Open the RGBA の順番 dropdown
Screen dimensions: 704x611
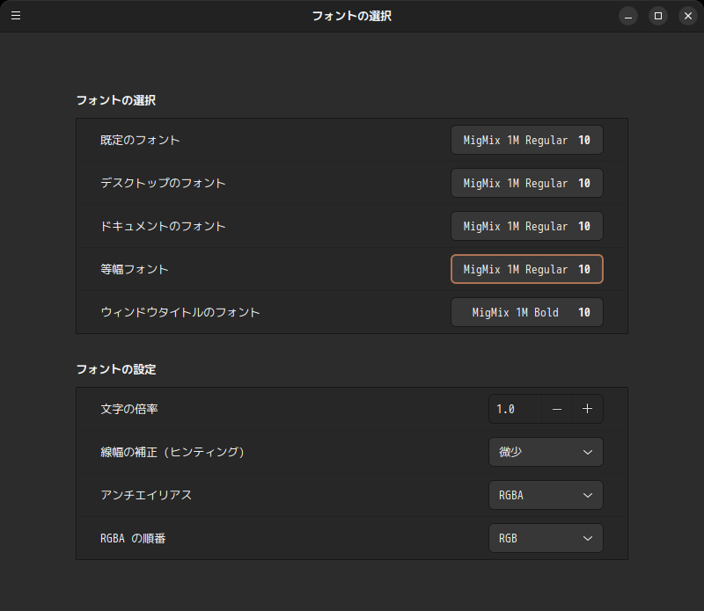(546, 538)
